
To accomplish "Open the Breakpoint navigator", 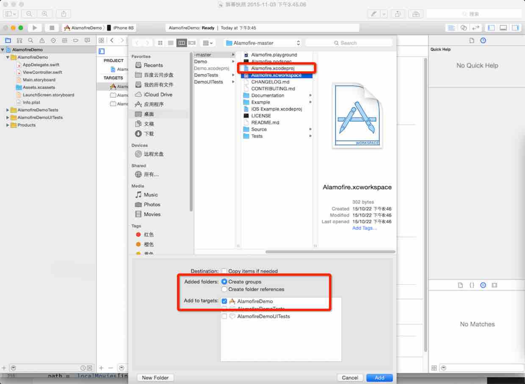I will pos(76,41).
